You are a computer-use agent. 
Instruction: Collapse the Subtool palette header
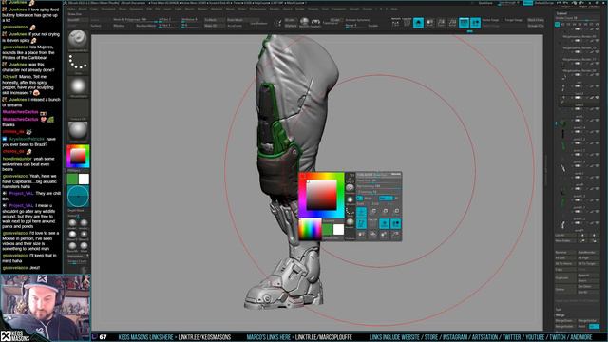pos(561,13)
